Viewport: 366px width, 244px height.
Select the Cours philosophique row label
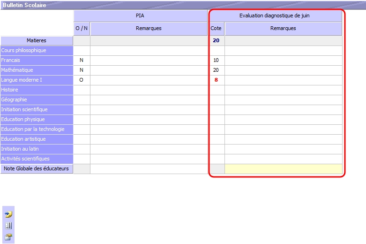pyautogui.click(x=37, y=51)
